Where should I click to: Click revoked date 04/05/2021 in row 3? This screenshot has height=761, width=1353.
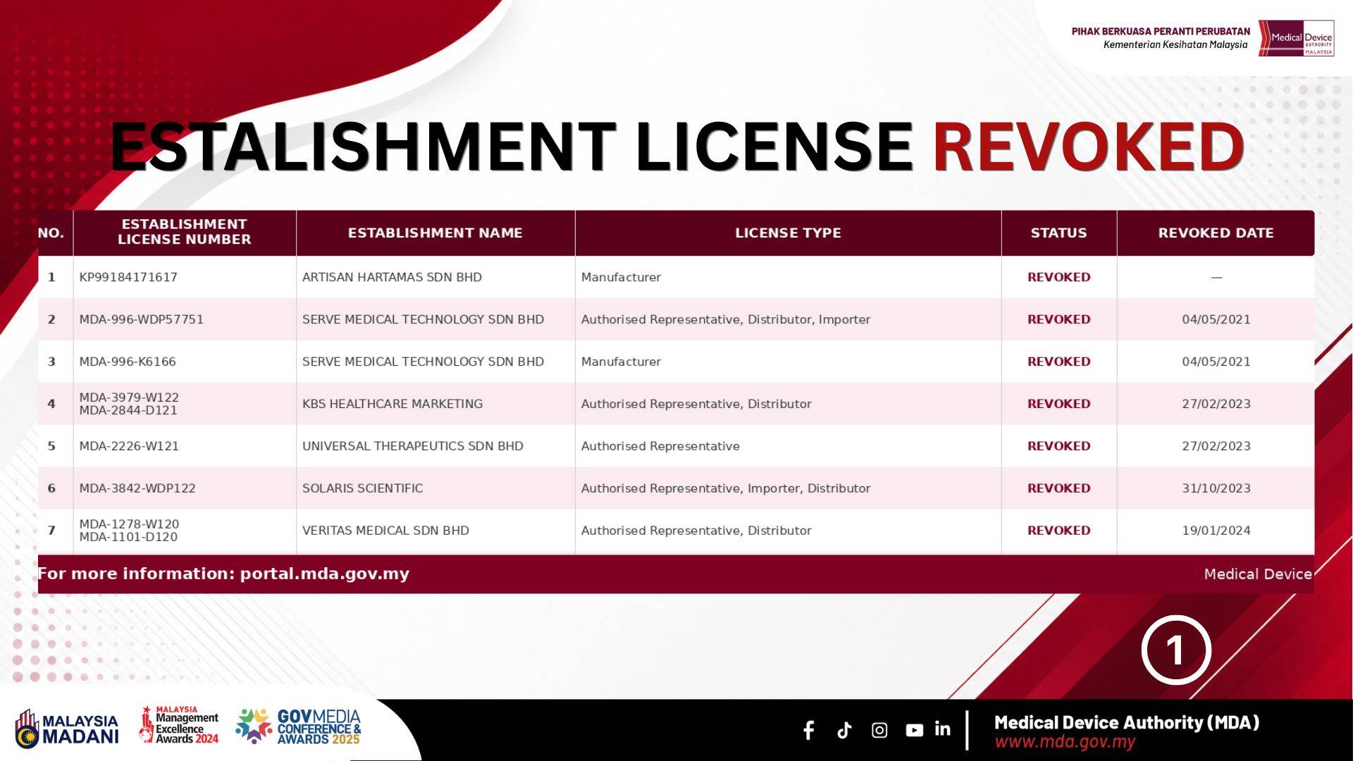pos(1216,361)
